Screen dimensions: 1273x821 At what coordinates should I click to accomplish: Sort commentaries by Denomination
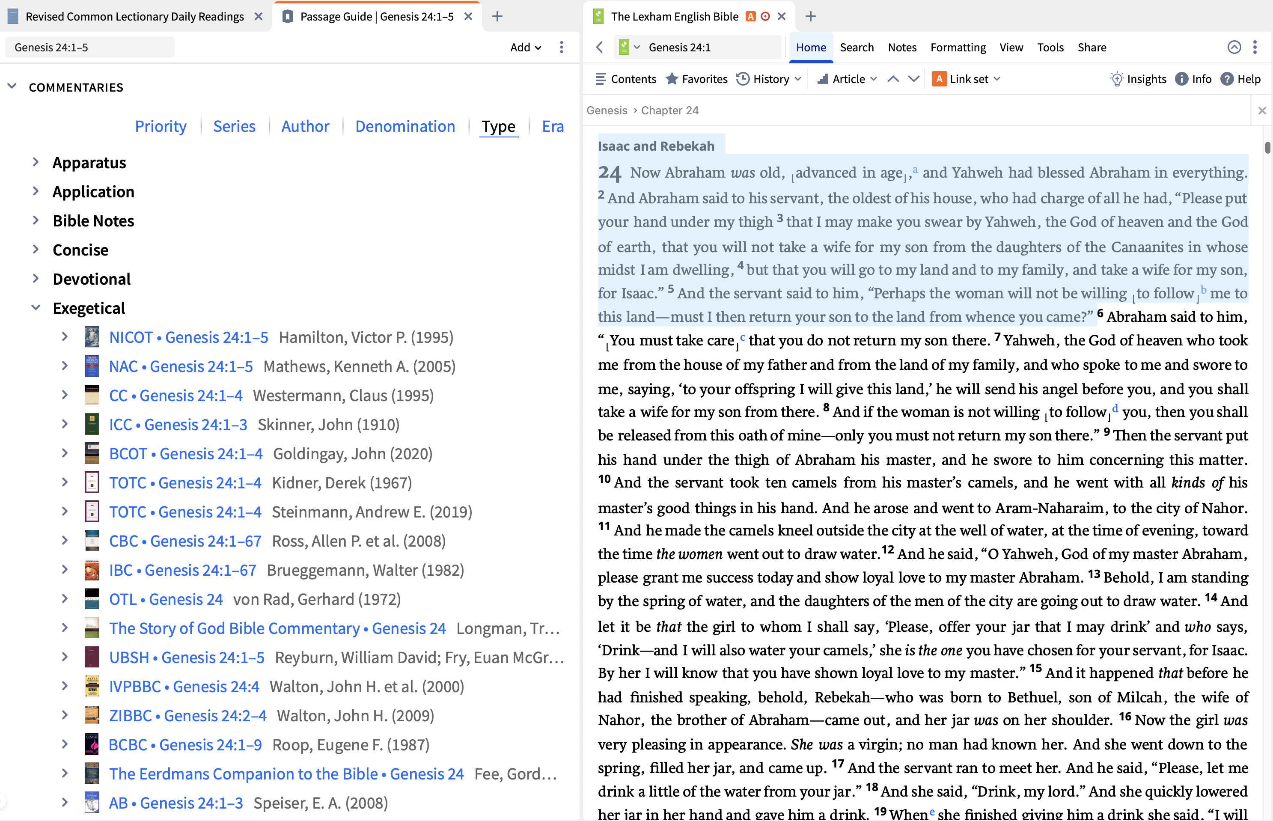pos(405,126)
